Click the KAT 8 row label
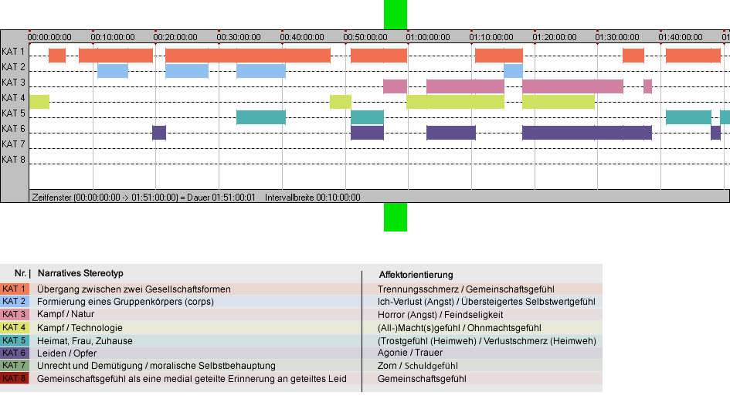Screen dimensions: 730x409 tap(13, 160)
